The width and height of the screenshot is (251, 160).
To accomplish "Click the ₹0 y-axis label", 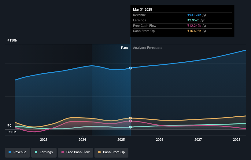I will point(9,125).
